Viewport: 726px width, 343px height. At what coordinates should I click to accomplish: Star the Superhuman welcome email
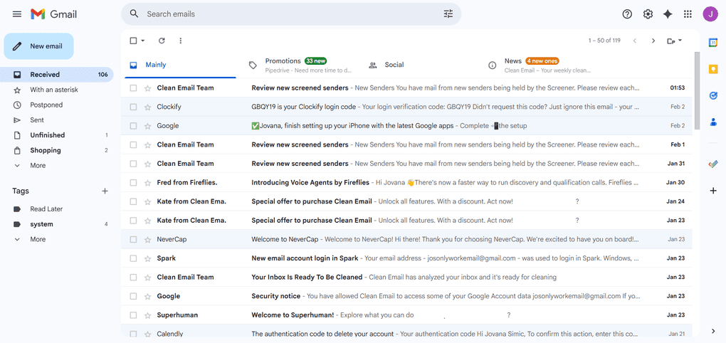pos(148,316)
